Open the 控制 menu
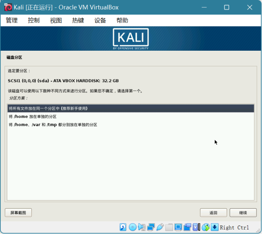Image resolution: width=262 pixels, height=234 pixels. [x=34, y=20]
